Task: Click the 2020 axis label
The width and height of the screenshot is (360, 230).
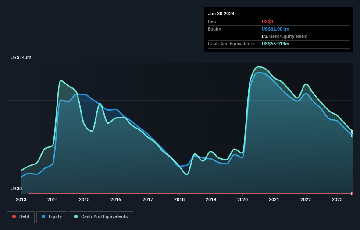Action: 242,199
